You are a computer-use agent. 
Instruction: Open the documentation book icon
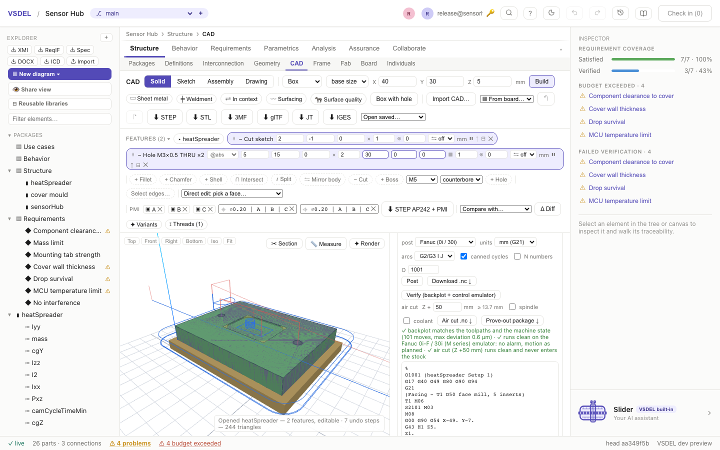coord(643,13)
